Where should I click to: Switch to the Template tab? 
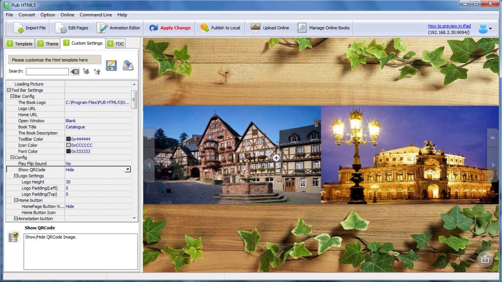tap(20, 43)
